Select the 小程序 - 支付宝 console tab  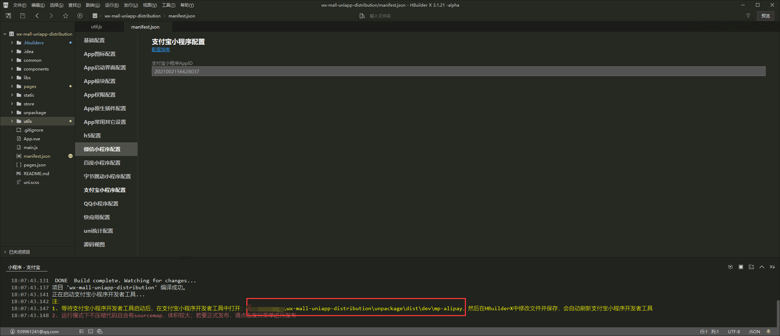pyautogui.click(x=24, y=267)
